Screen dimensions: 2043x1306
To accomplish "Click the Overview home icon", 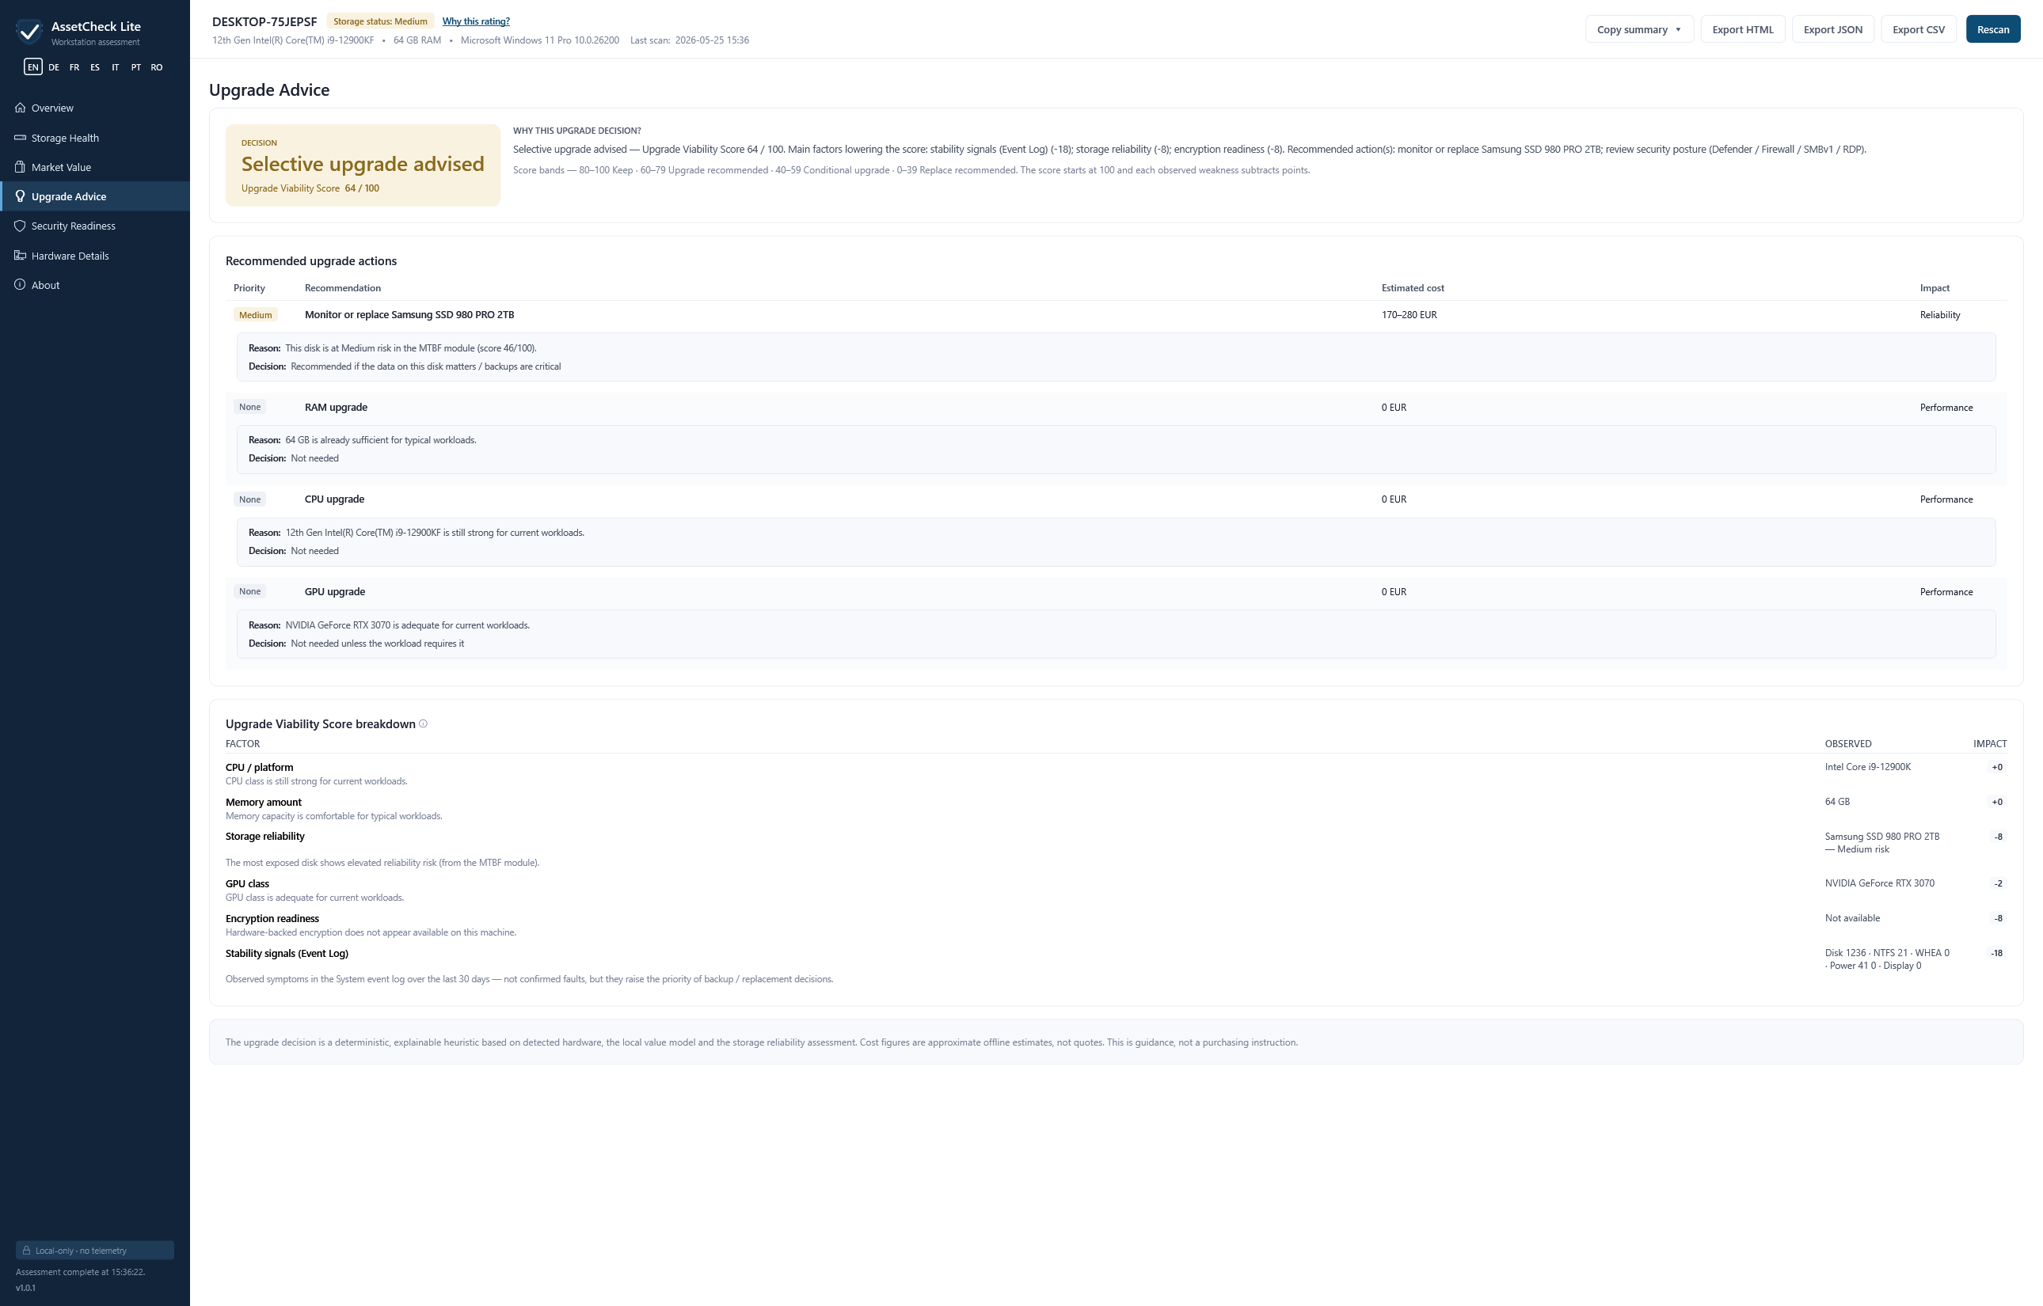I will click(x=21, y=108).
